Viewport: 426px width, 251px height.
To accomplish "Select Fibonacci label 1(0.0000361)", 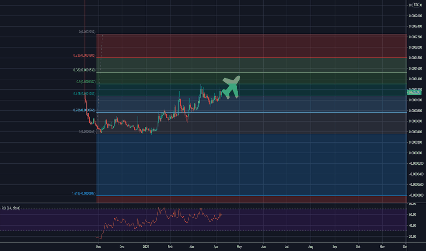I will [87, 131].
